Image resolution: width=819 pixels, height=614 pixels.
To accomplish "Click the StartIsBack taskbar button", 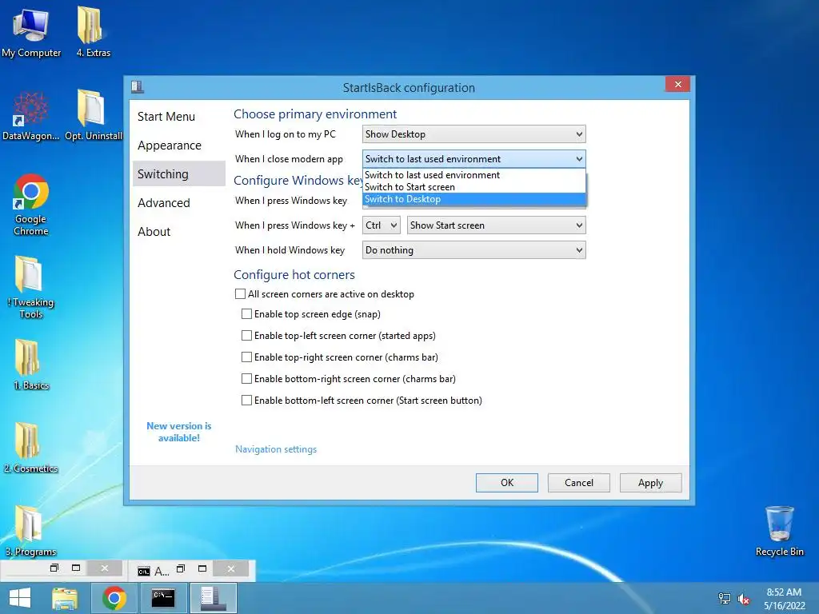I will 213,598.
